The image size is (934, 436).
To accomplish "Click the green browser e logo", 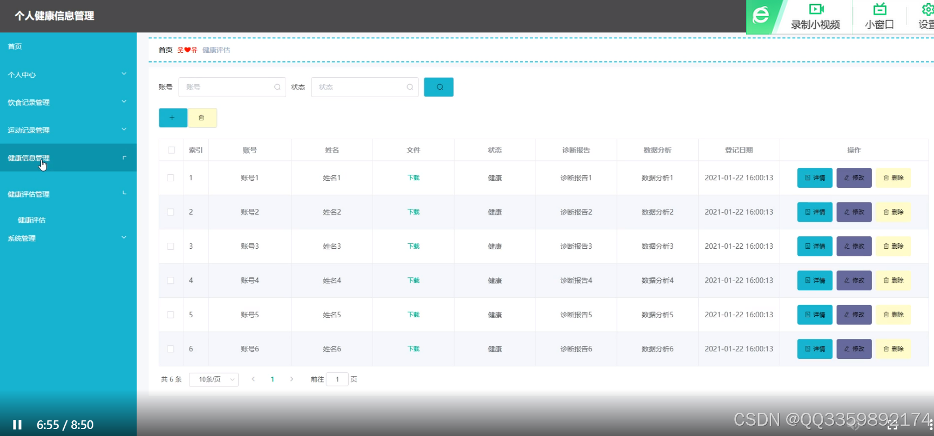I will [x=761, y=16].
